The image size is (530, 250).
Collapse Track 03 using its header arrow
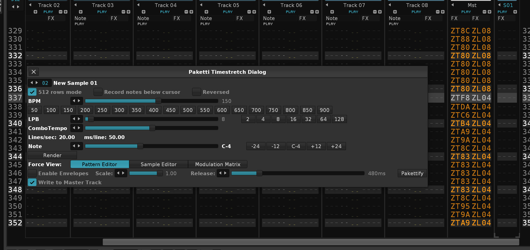[x=75, y=5]
